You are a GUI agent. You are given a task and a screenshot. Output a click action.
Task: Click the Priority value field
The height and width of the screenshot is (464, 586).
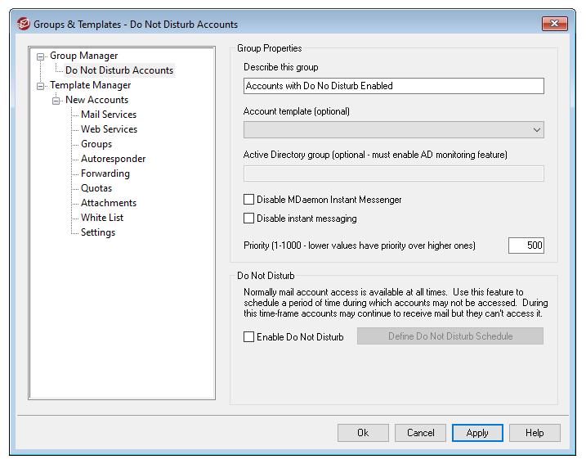pyautogui.click(x=526, y=246)
